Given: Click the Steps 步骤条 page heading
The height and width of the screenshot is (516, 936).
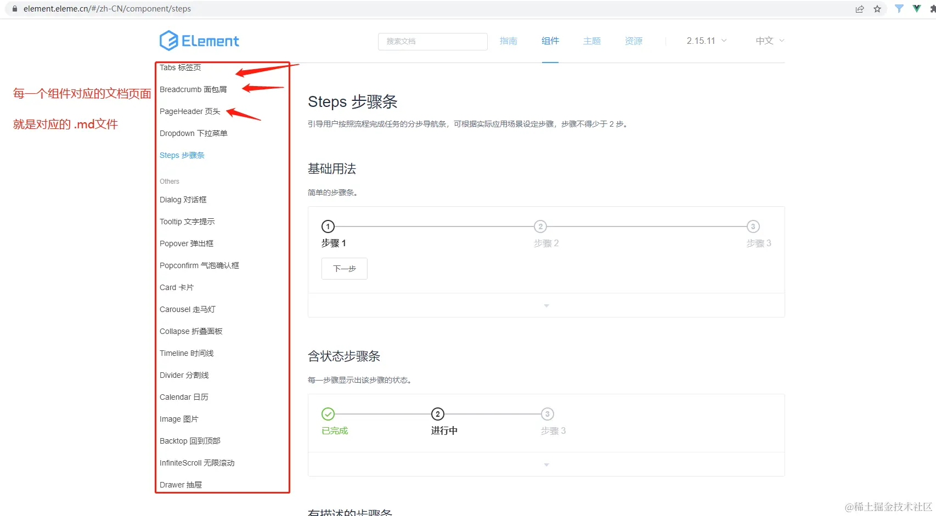Looking at the screenshot, I should pos(353,102).
